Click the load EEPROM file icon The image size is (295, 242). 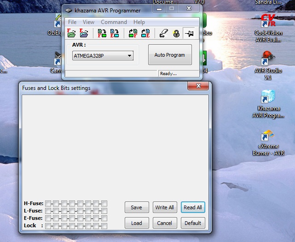click(x=84, y=33)
